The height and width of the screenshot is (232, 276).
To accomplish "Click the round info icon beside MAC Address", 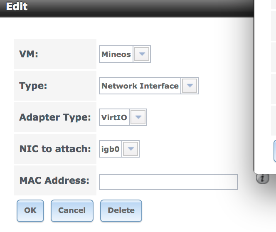I will point(262,178).
